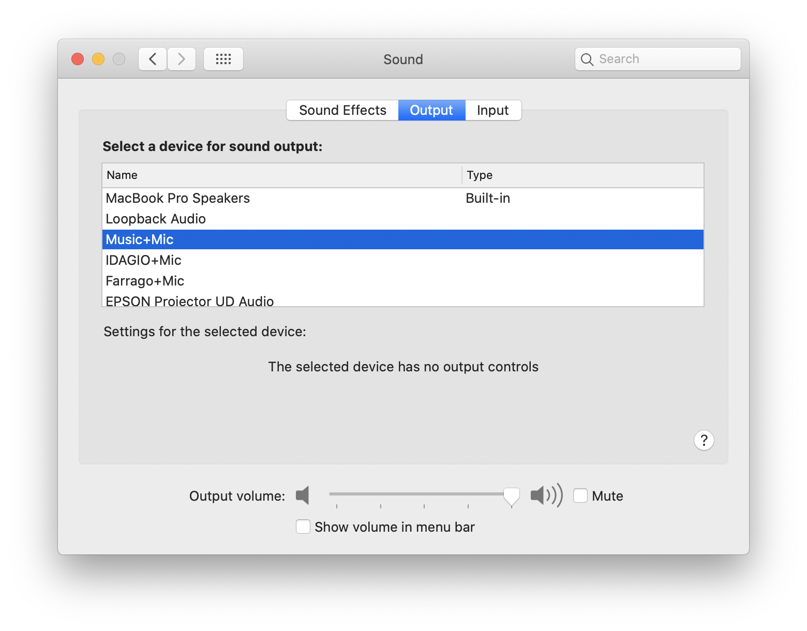Viewport: 807px width, 631px height.
Task: Switch to the Sound Effects tab
Action: point(342,110)
